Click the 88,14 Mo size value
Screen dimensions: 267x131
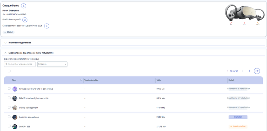[161, 98]
